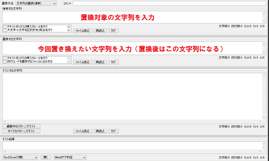Click クリア button in 検索する文字列 section
The height and width of the screenshot is (161, 269).
[113, 31]
